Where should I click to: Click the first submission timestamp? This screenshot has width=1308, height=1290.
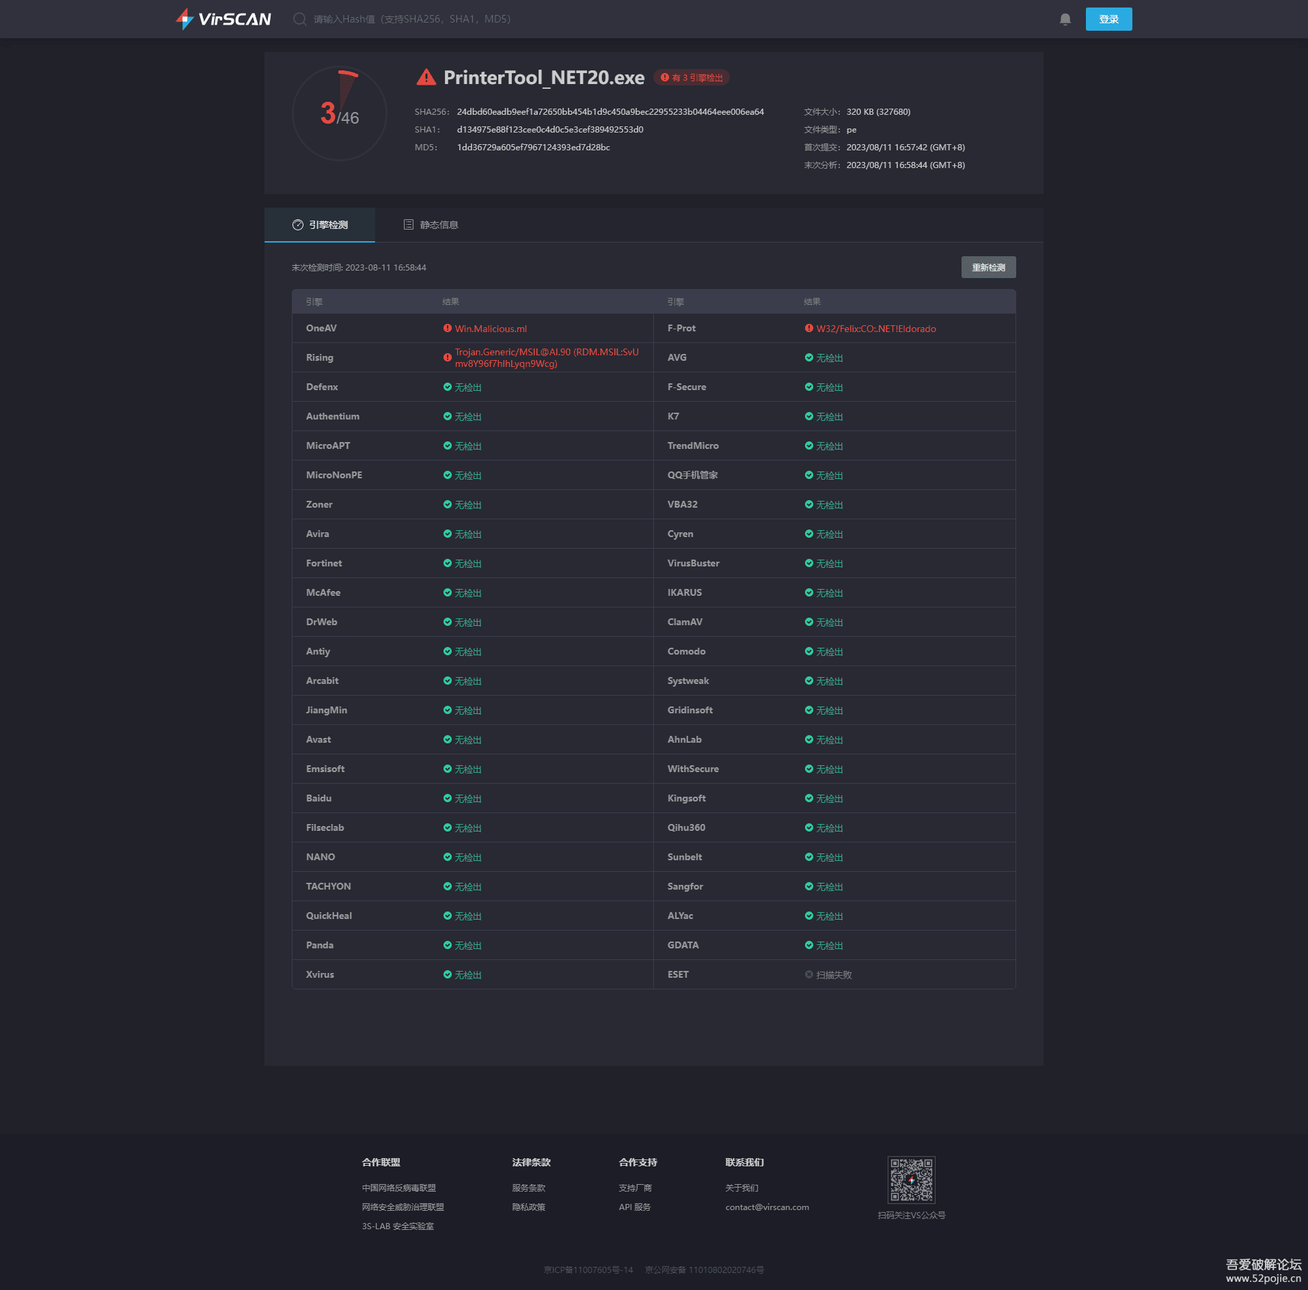[905, 148]
